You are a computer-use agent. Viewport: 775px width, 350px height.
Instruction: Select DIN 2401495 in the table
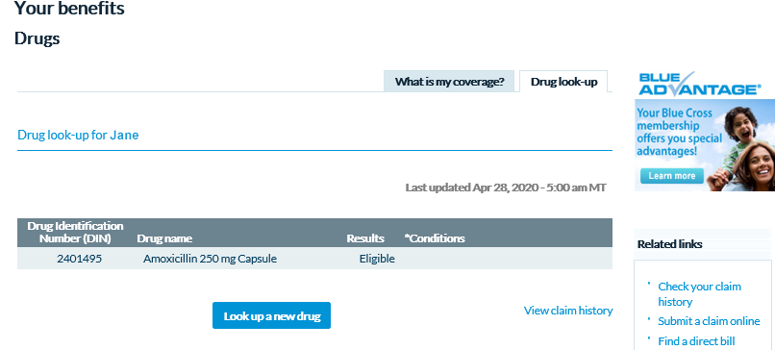pos(79,259)
